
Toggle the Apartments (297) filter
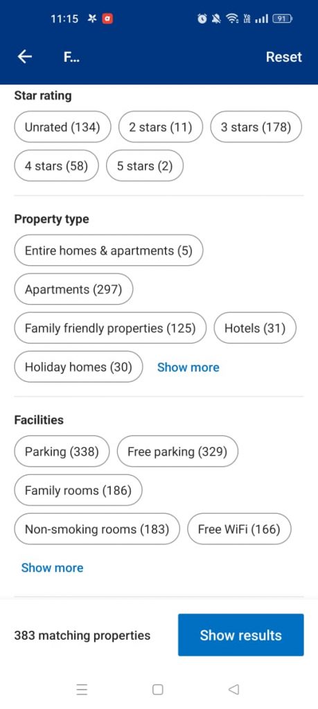(73, 289)
